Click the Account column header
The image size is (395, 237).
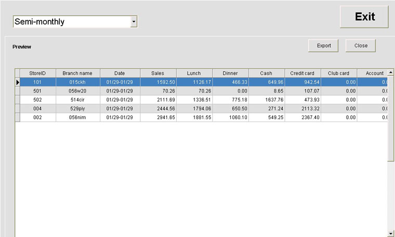(x=372, y=73)
